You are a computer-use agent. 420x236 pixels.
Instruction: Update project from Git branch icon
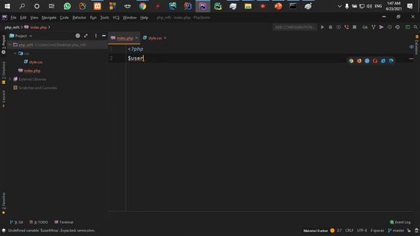(373, 28)
